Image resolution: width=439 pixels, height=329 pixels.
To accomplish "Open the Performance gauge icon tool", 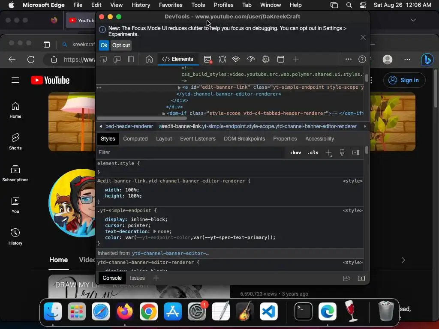I will [250, 59].
